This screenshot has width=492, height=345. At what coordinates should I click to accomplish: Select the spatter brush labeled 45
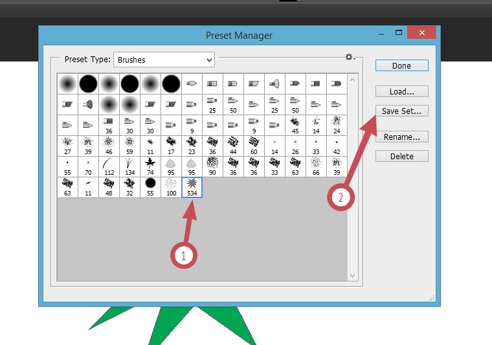click(x=295, y=125)
